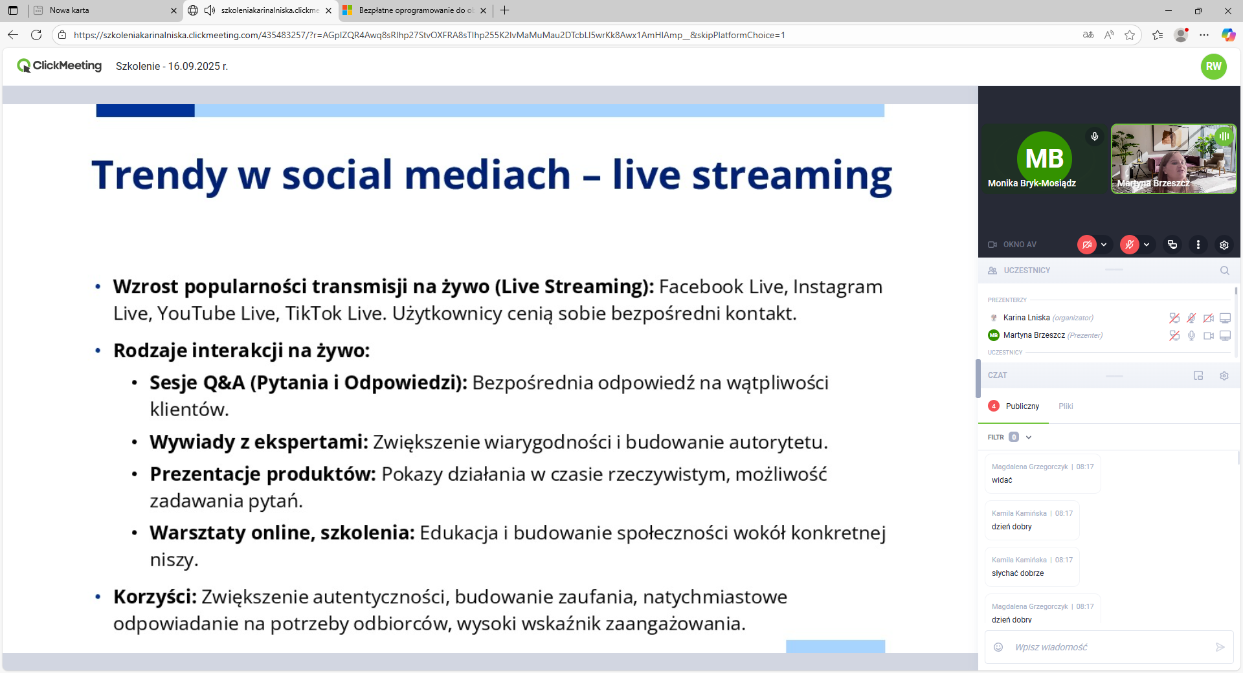Open the three-dot more options in AV bar

(1198, 245)
